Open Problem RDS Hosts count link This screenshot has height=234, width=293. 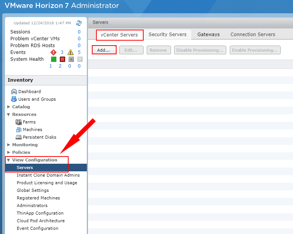[x=79, y=46]
